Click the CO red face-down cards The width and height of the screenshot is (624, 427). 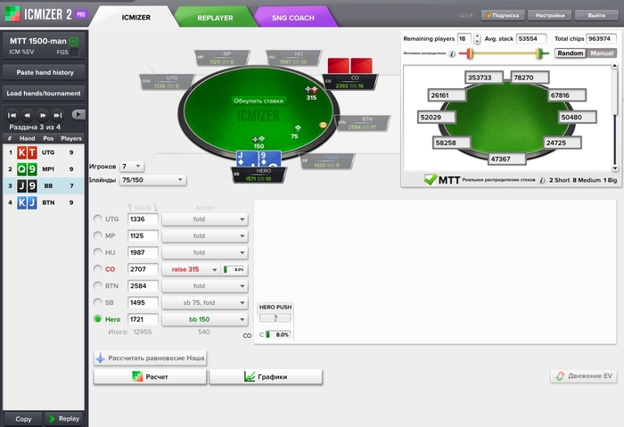(349, 66)
